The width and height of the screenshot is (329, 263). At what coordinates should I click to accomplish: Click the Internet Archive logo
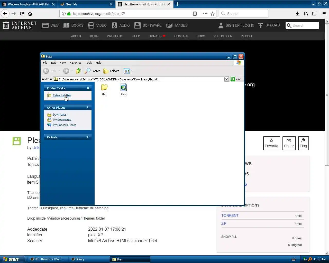pyautogui.click(x=19, y=25)
